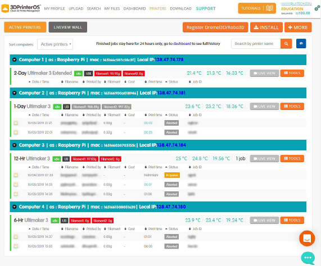Open TOOLS for 6-Hr Ultimaker 3
This screenshot has height=266, width=321.
click(x=292, y=220)
